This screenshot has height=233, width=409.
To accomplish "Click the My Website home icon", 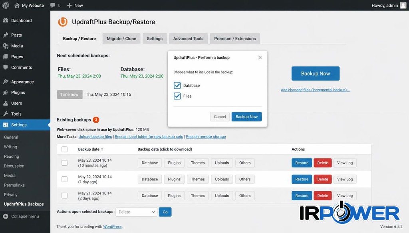I will pos(17,5).
